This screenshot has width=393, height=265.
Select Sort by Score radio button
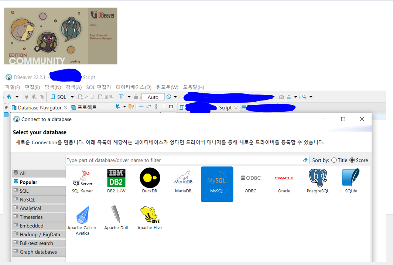[x=352, y=160]
